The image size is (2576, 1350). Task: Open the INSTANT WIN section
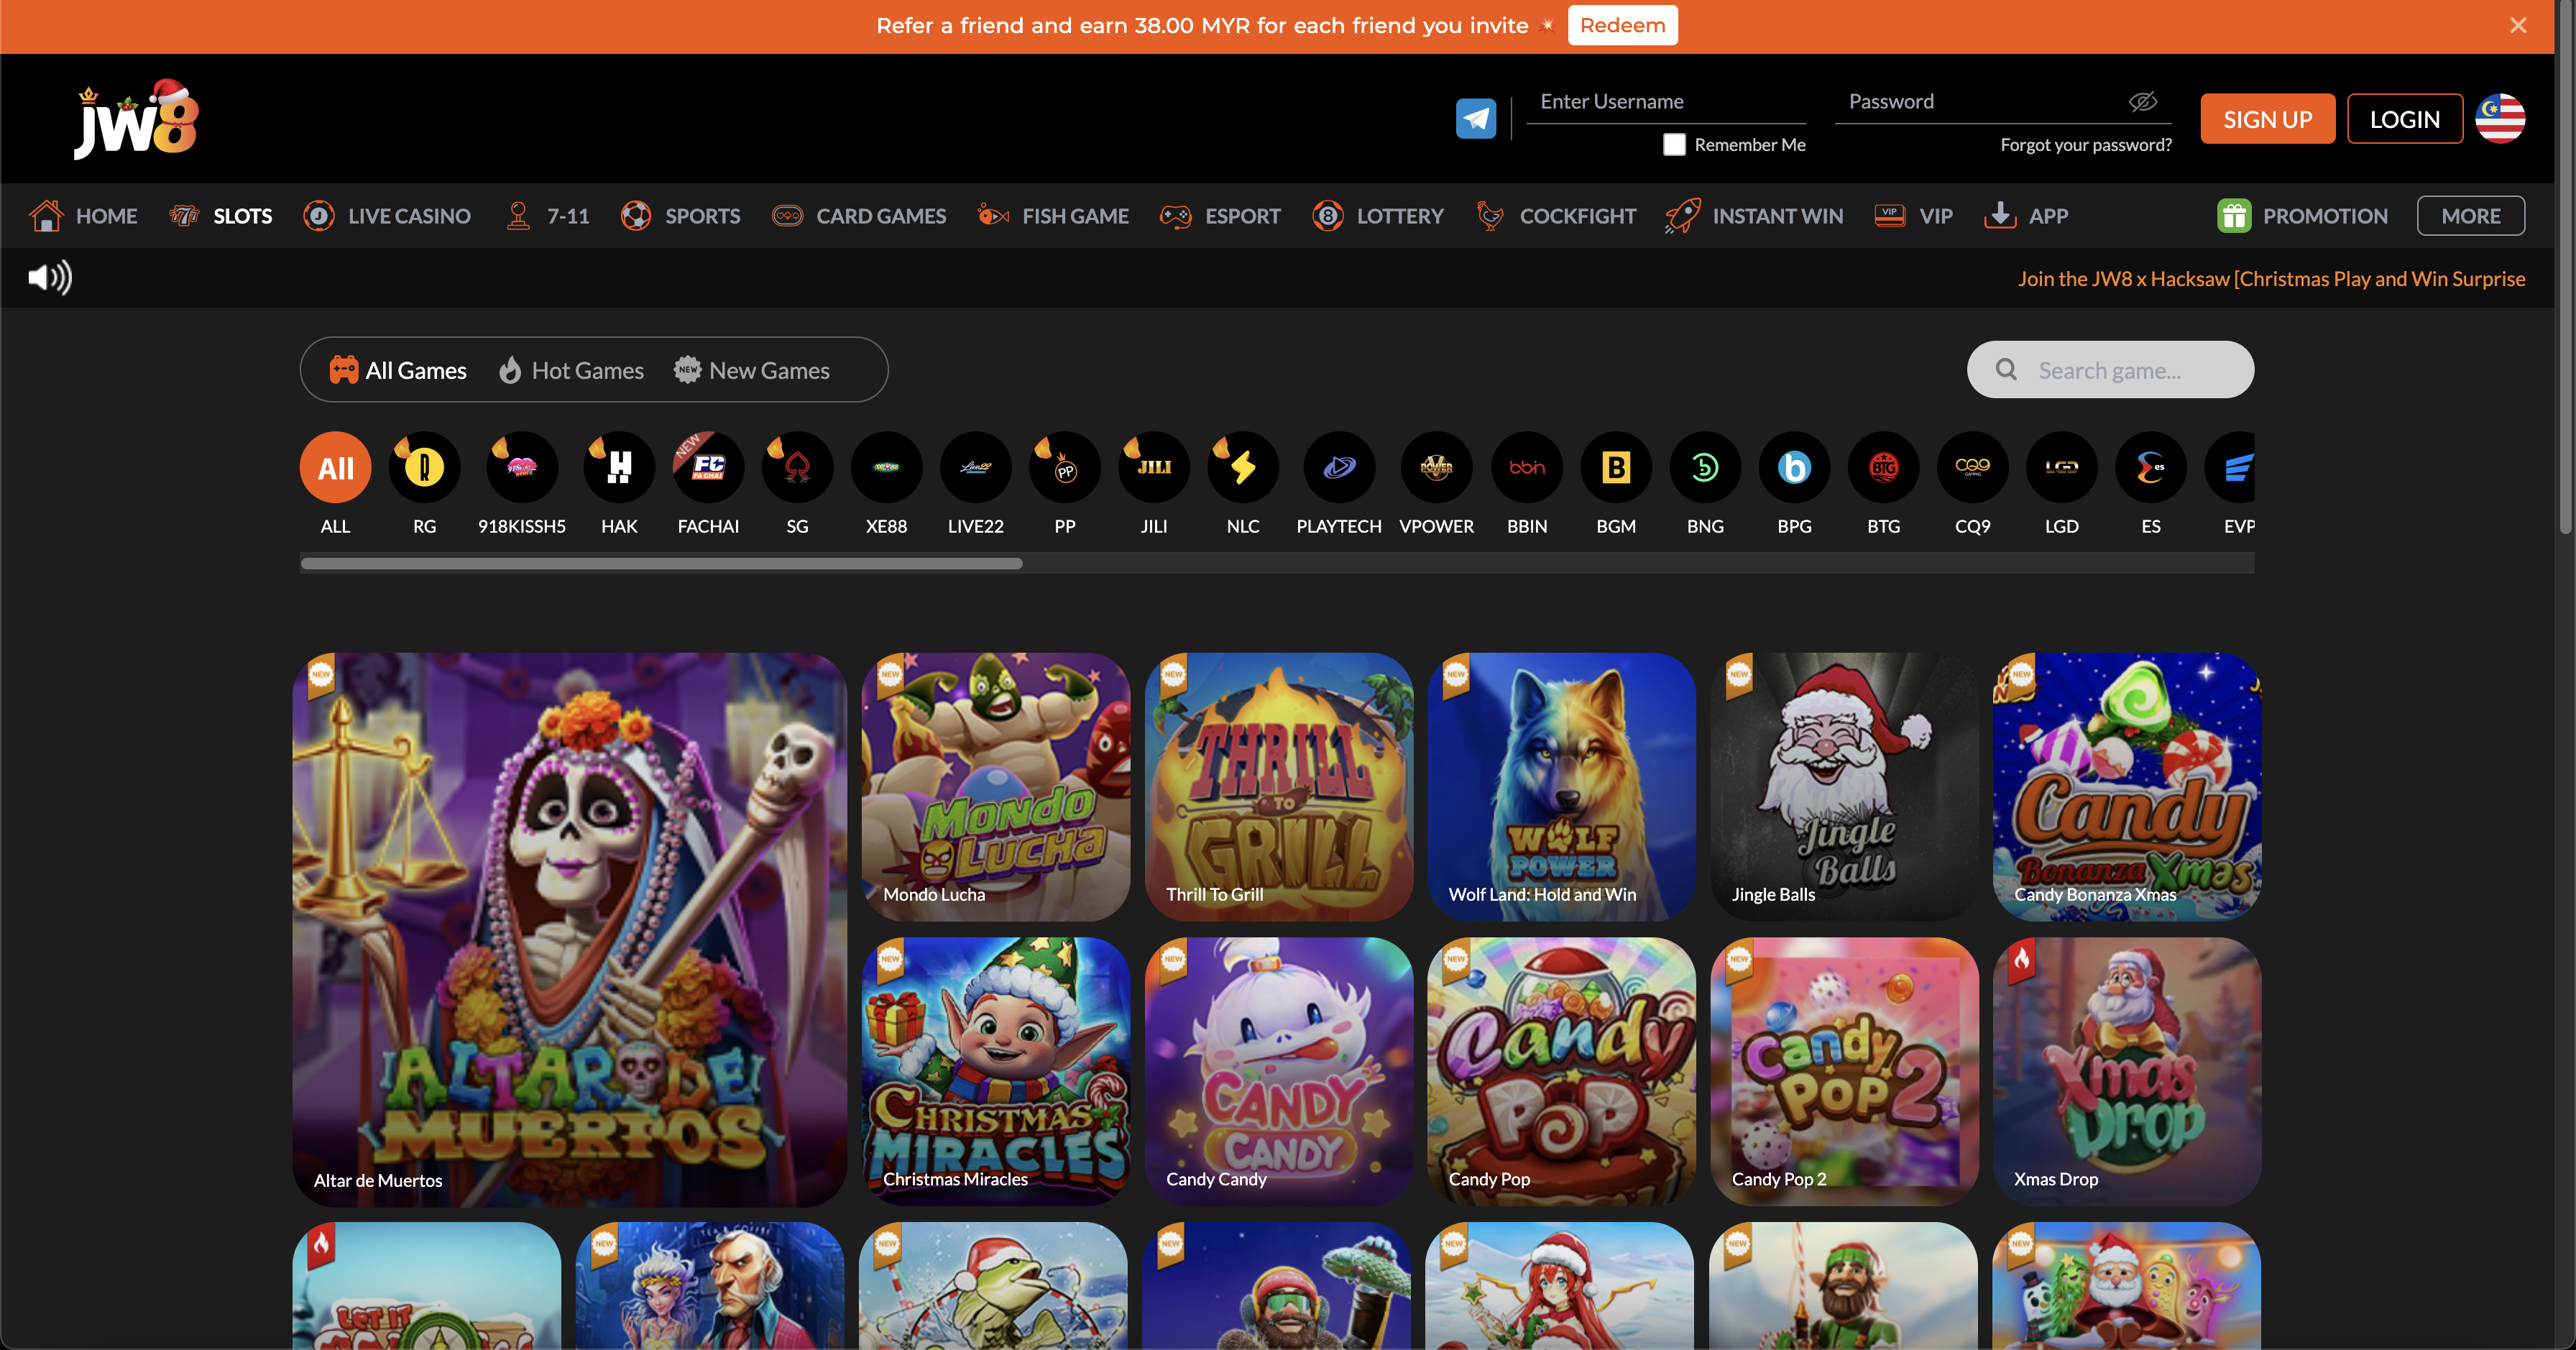pyautogui.click(x=1755, y=216)
